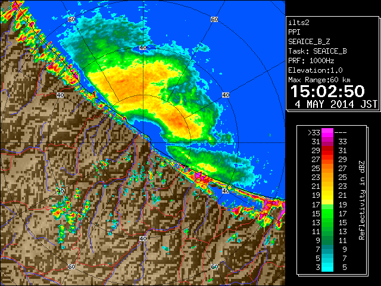
Task: Select the "---" label atop the legend
Action: pos(341,132)
